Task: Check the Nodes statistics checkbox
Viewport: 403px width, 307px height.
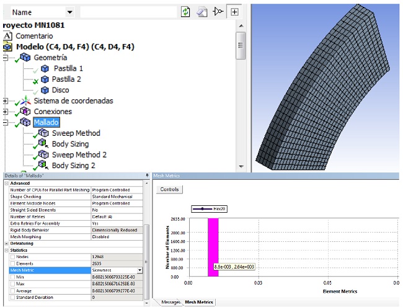Action: 12,256
